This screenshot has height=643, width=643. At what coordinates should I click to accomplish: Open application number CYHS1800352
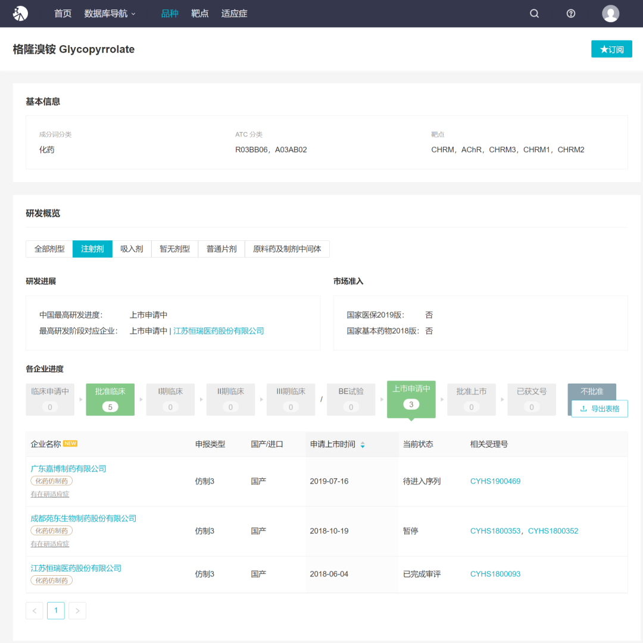553,531
